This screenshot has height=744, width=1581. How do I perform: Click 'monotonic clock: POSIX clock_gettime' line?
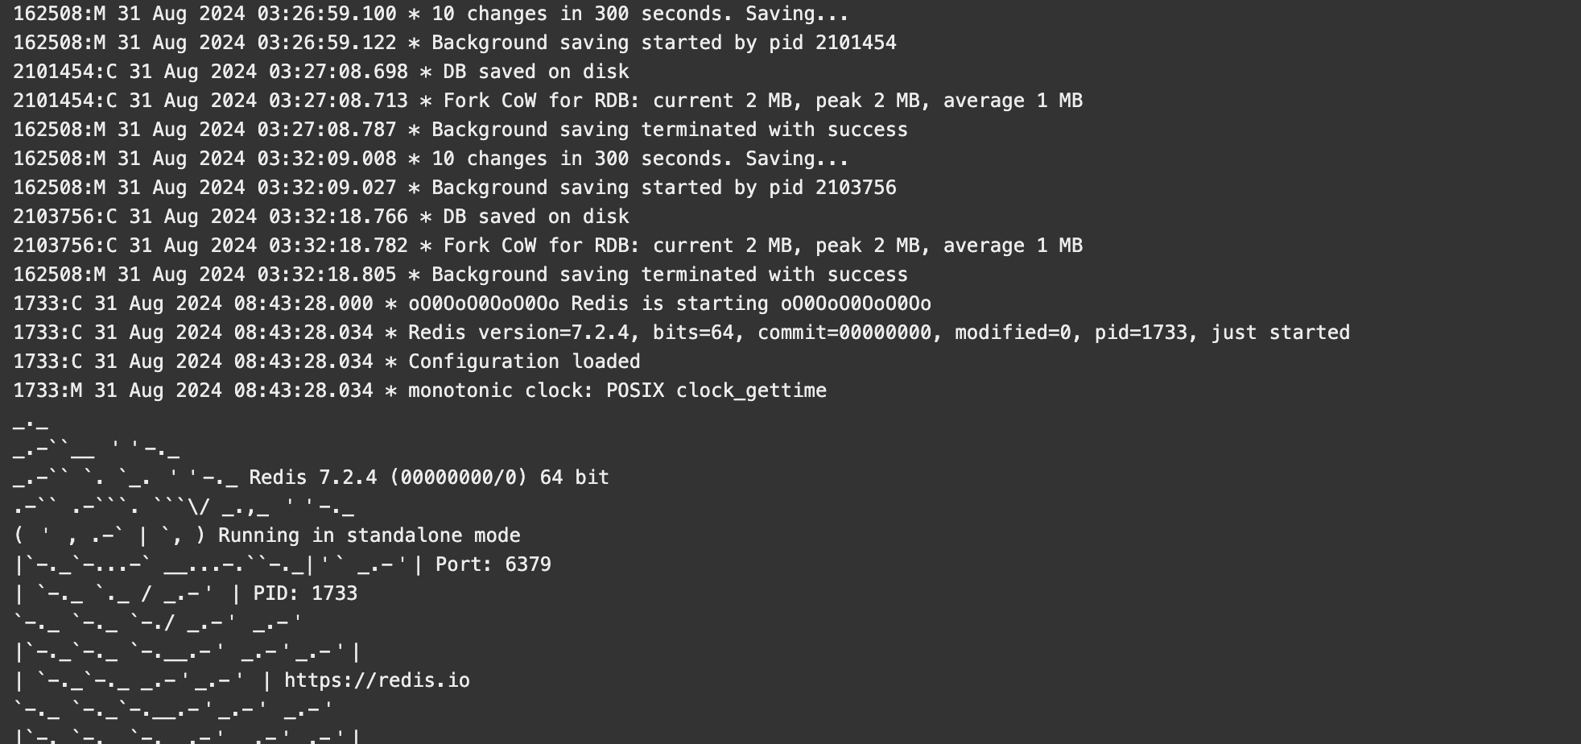617,391
